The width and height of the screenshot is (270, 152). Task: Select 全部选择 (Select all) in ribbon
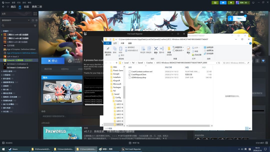click(x=208, y=47)
